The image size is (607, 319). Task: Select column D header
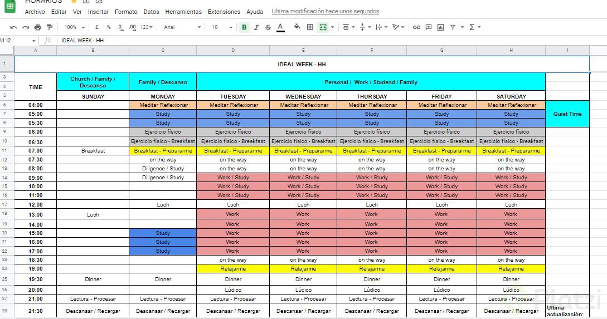(232, 50)
